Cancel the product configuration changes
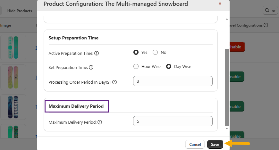 pos(195,145)
